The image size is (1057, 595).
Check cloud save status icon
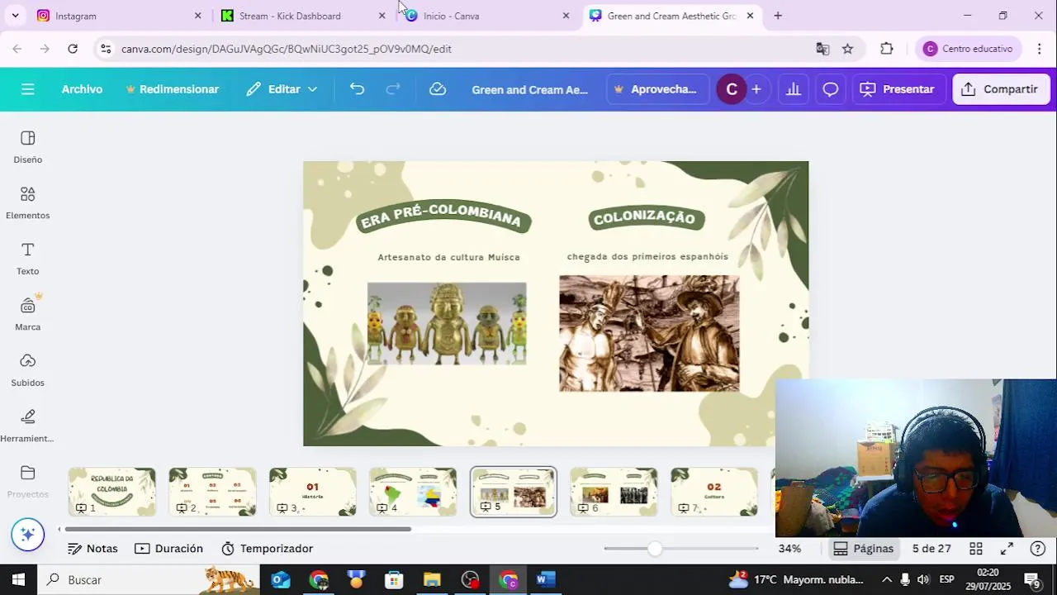point(438,89)
